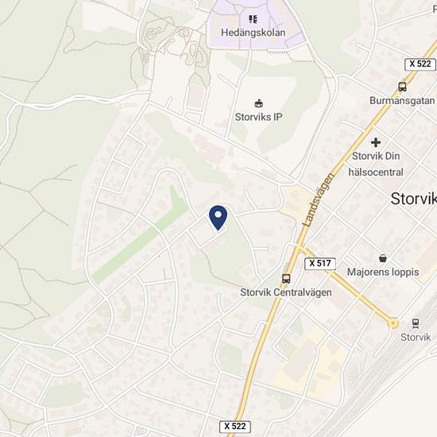Select the Storvik Centralvägen stop label
This screenshot has height=437, width=437.
click(x=286, y=292)
